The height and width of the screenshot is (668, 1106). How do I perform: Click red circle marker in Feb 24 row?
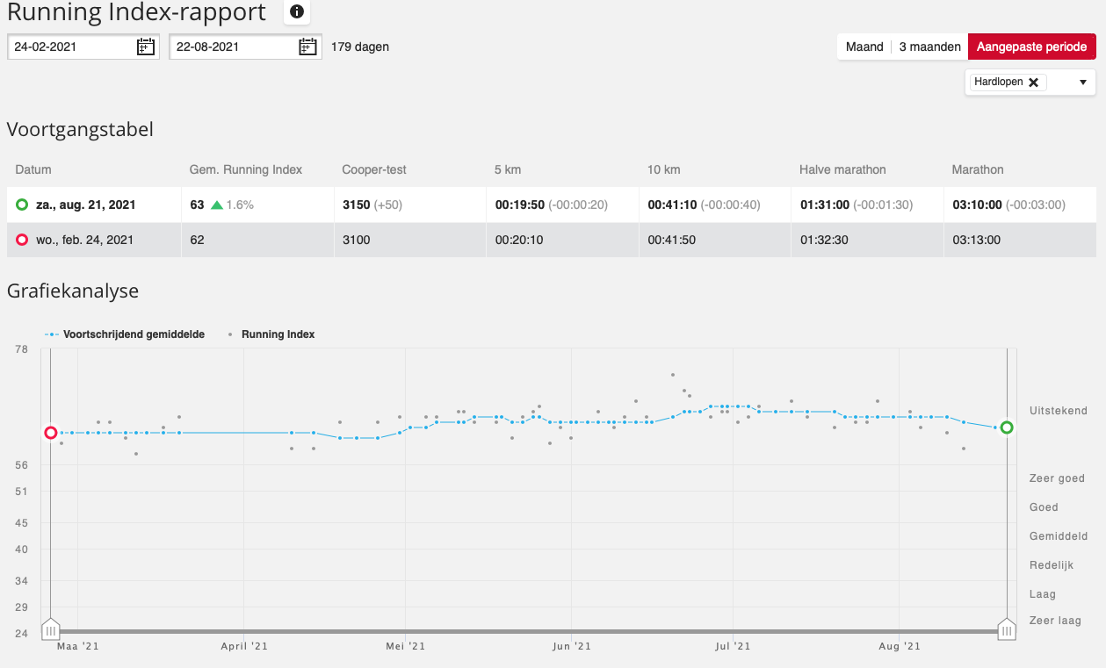coord(22,240)
